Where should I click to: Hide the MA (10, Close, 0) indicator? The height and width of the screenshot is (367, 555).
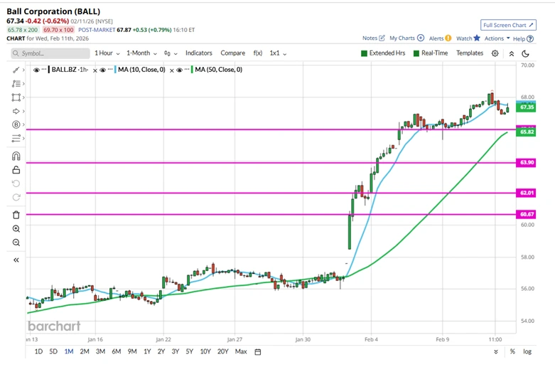click(x=104, y=70)
